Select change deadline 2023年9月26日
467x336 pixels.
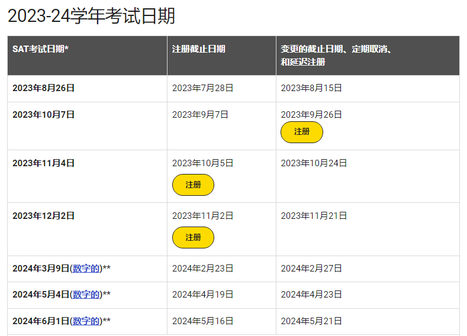coord(311,115)
